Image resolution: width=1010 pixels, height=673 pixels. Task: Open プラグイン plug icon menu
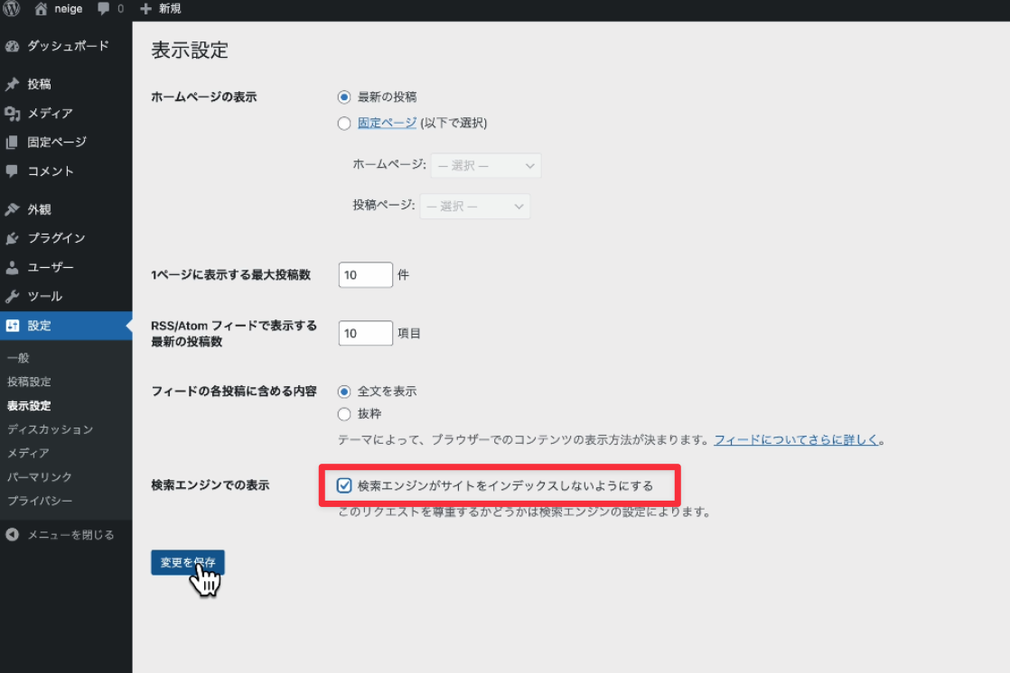pos(12,239)
